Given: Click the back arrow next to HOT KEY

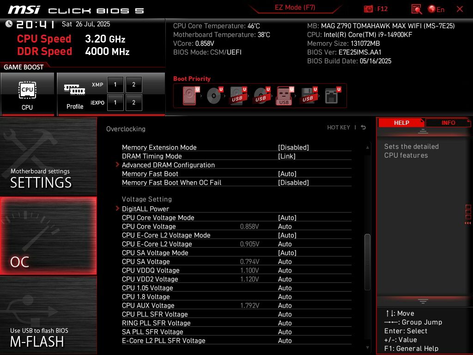Looking at the screenshot, I should coord(364,128).
